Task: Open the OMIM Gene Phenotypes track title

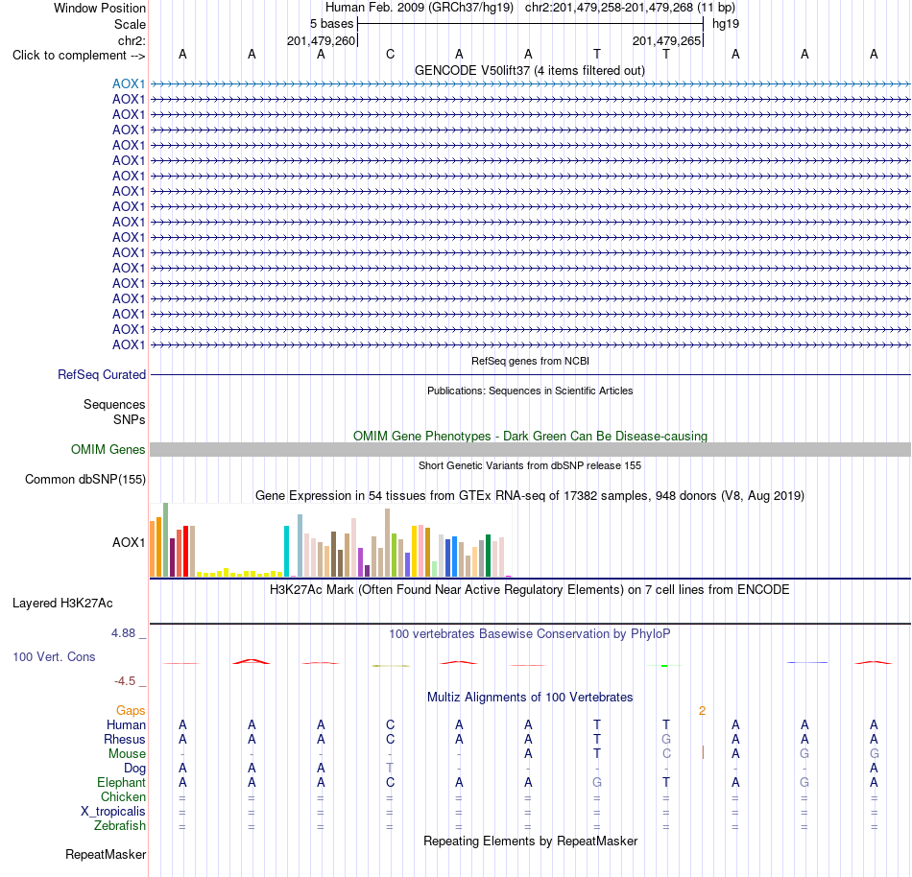Action: tap(530, 436)
